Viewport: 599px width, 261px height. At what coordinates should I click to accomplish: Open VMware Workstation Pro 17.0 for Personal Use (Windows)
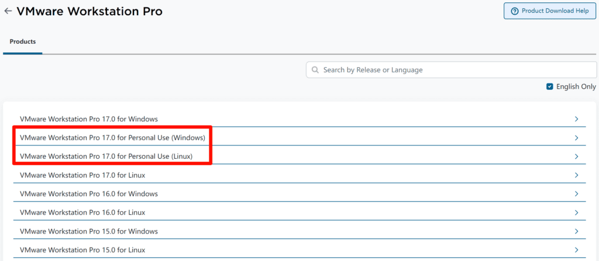(x=112, y=138)
